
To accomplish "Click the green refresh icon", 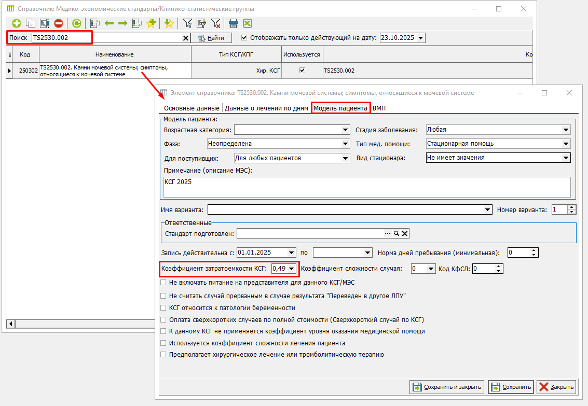I will [76, 23].
